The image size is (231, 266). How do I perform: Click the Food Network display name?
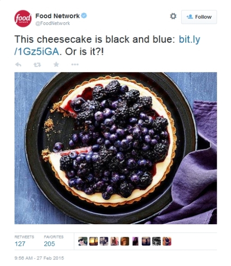pos(57,16)
